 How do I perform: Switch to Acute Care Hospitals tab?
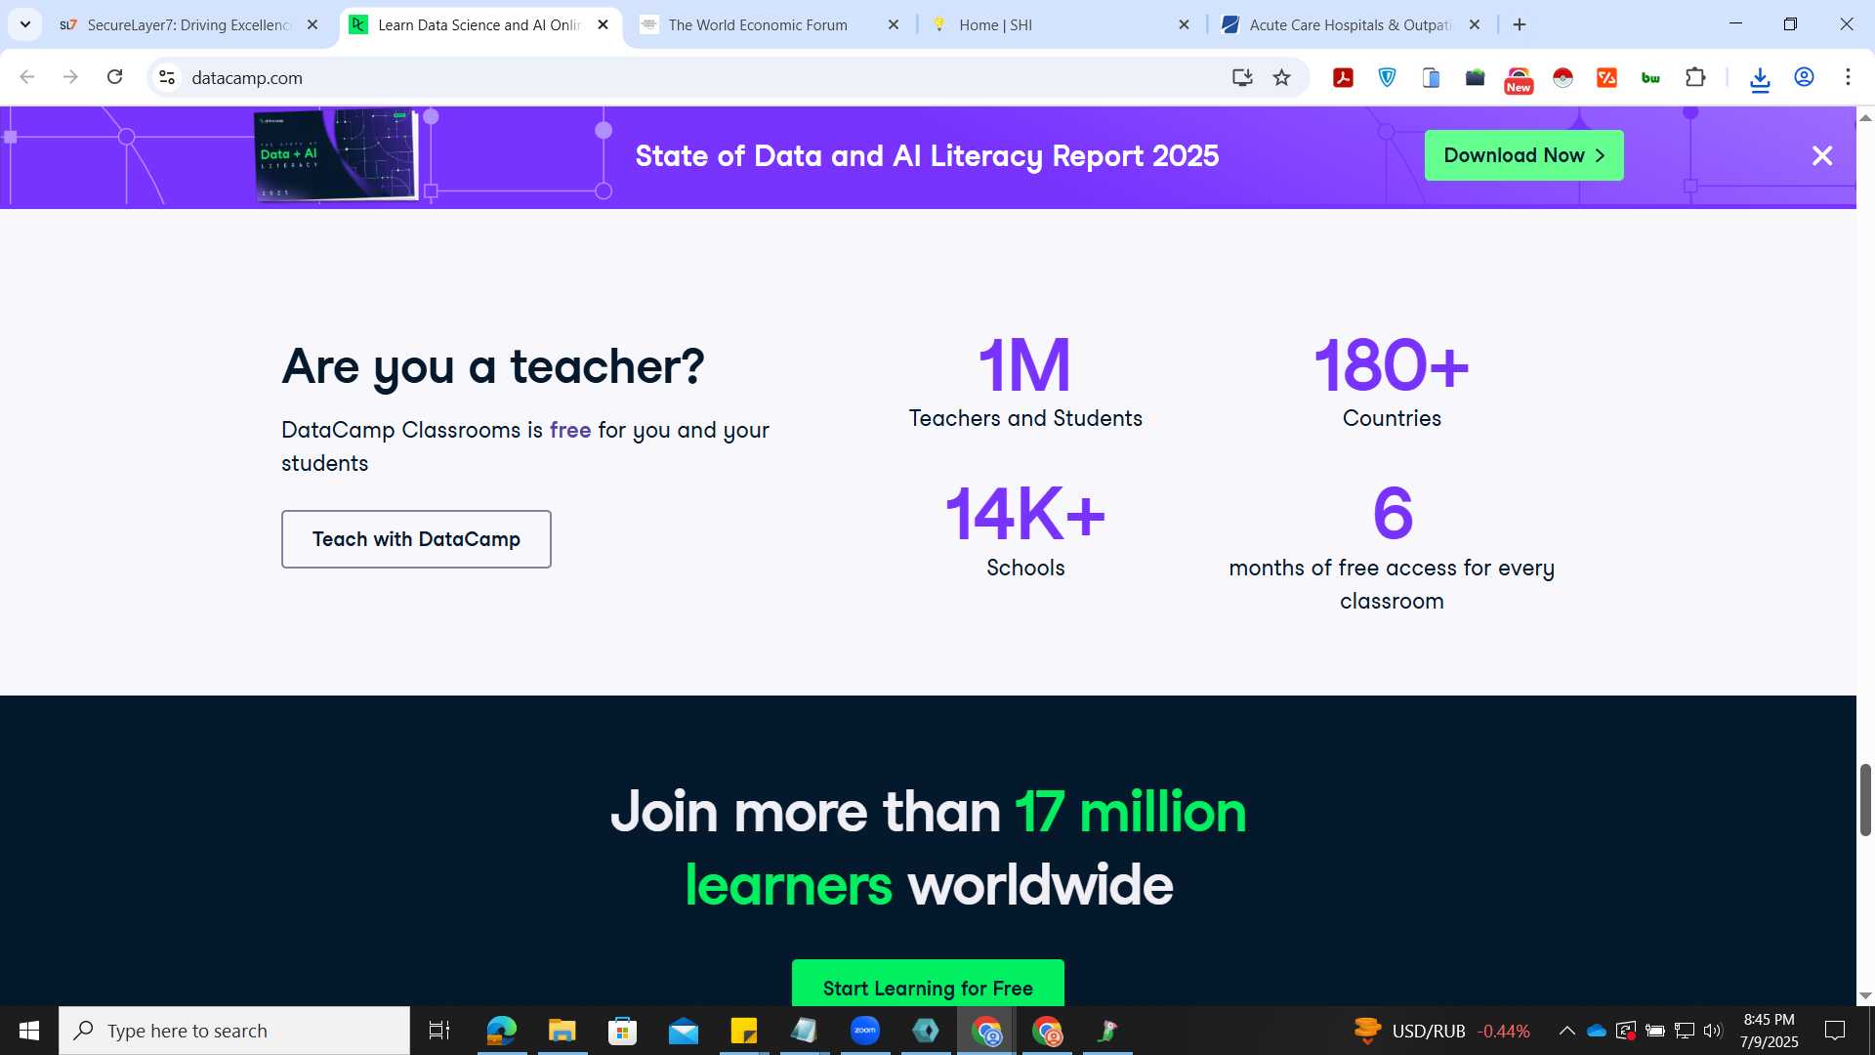point(1351,25)
